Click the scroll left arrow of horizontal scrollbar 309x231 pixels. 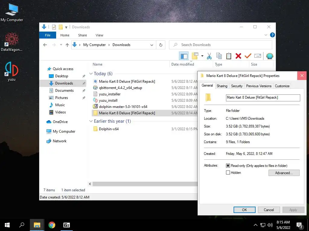pos(90,184)
